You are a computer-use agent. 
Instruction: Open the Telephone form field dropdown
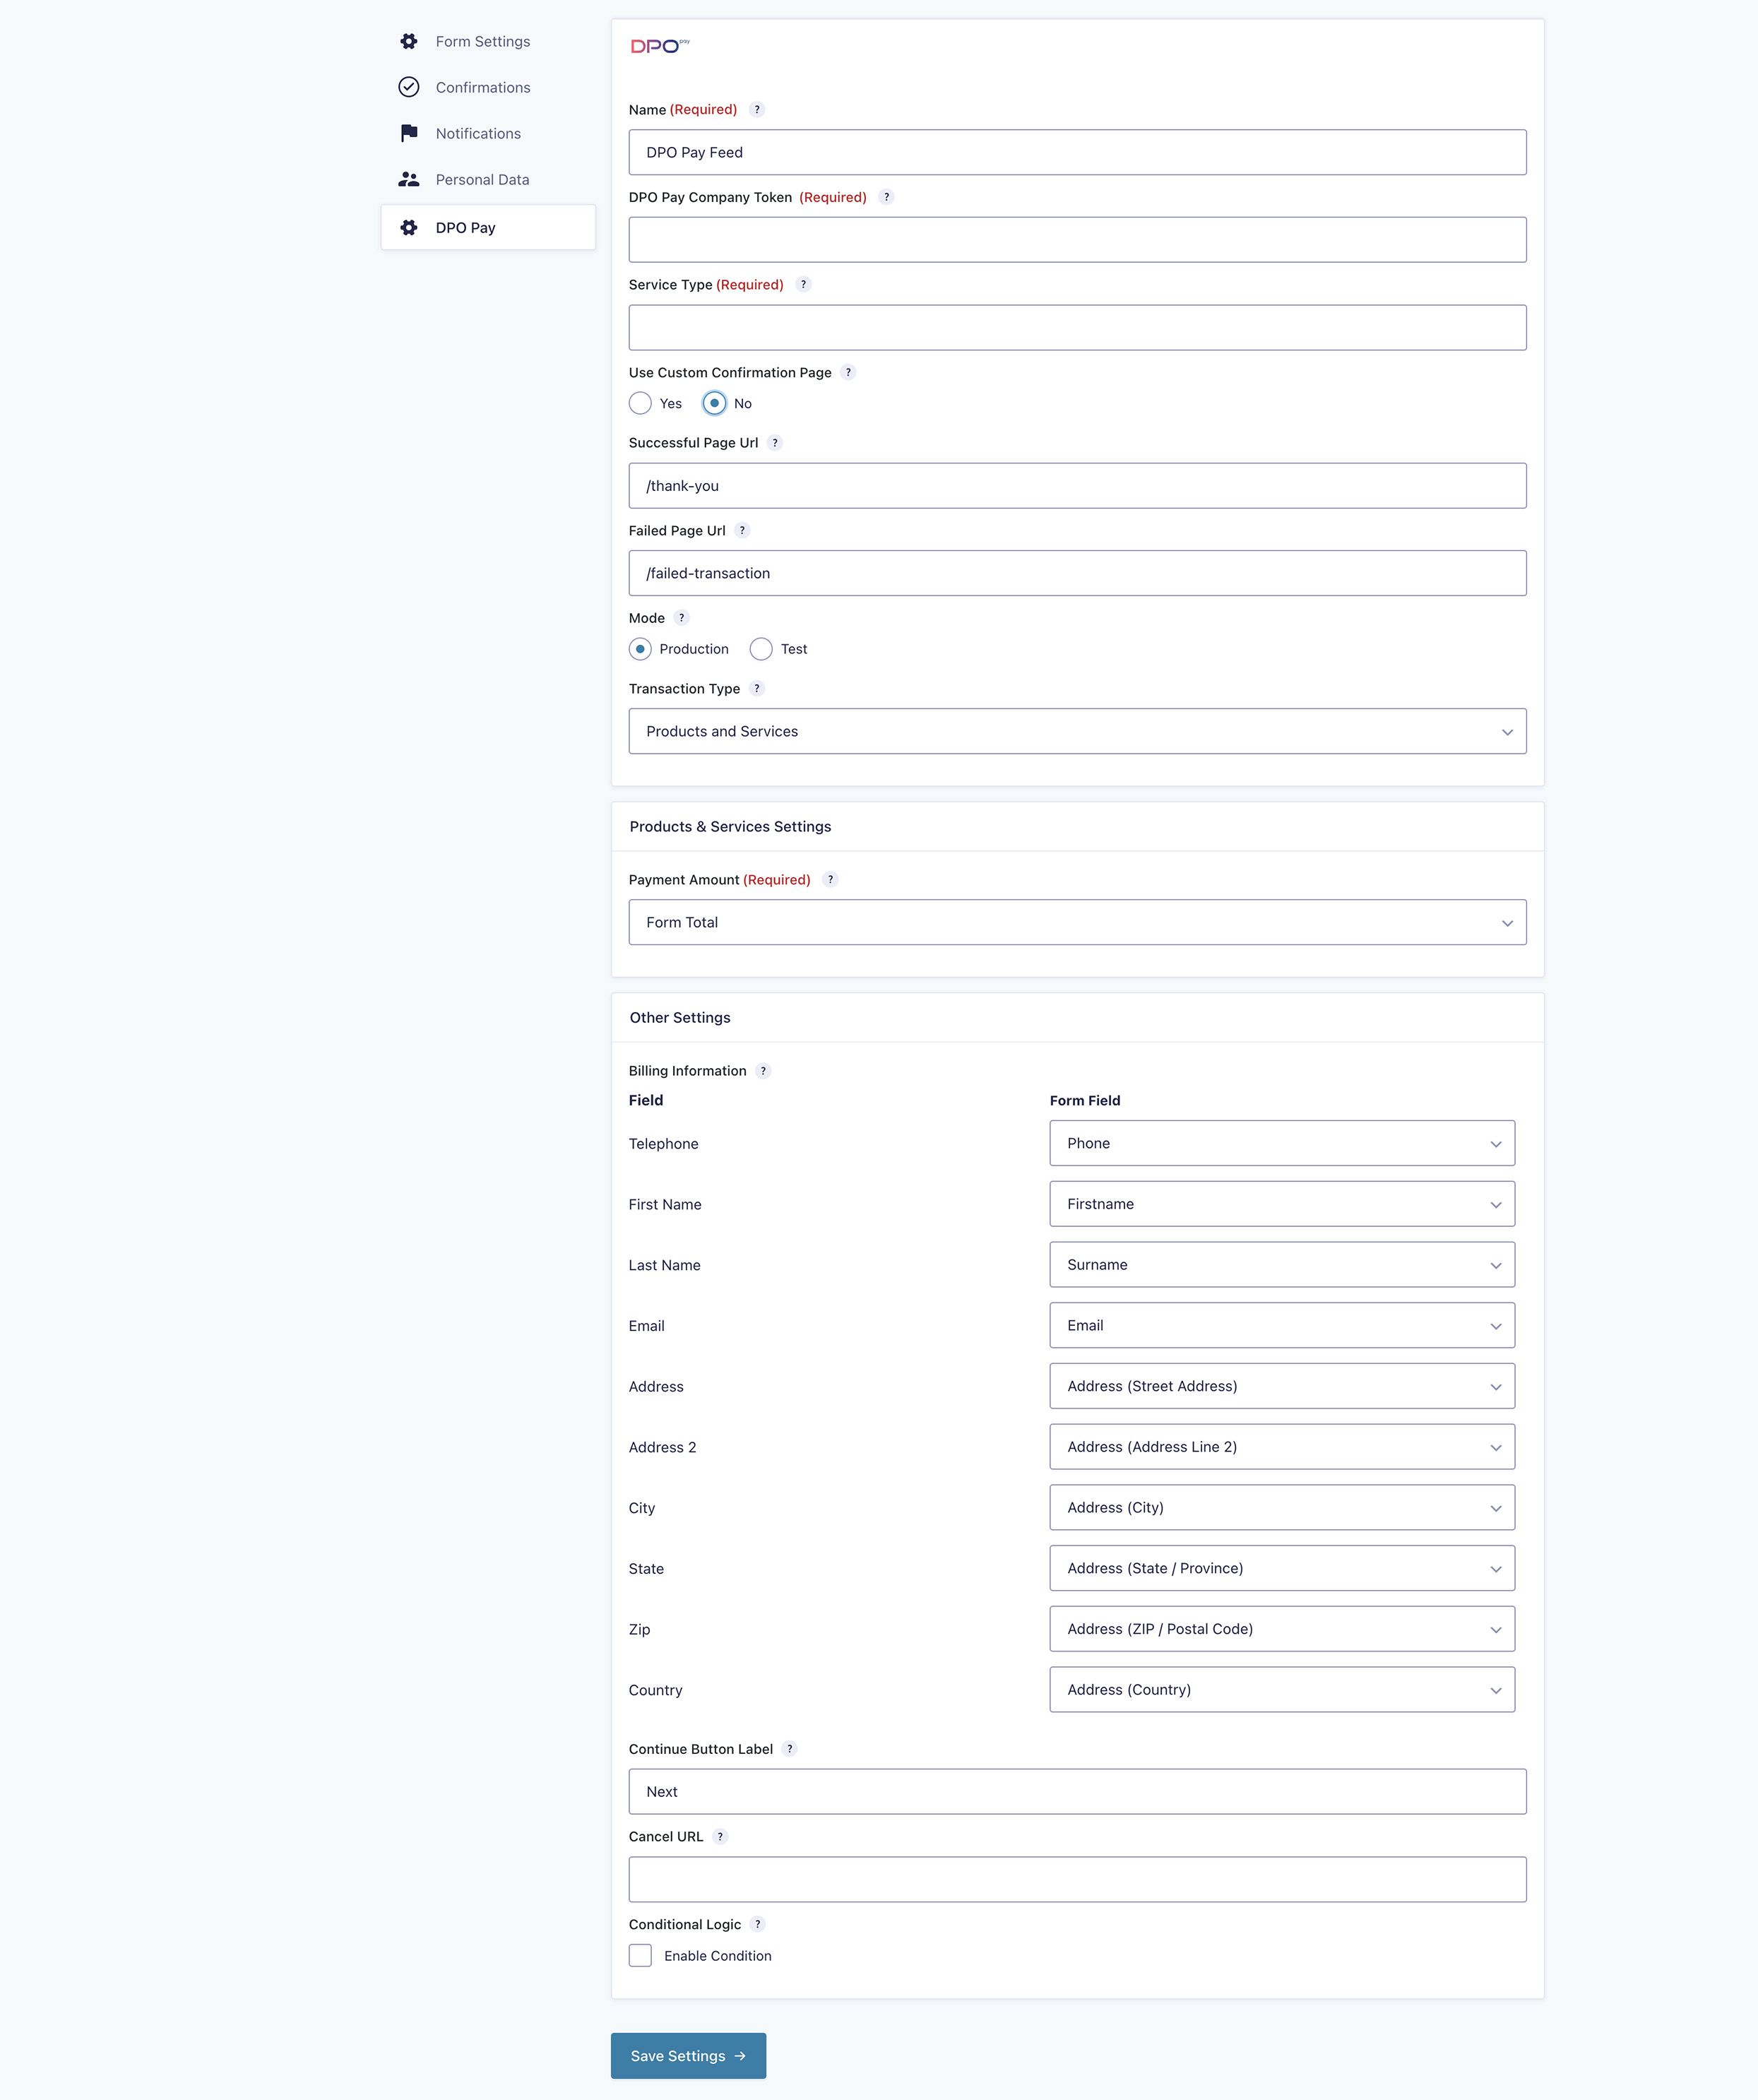[x=1282, y=1143]
